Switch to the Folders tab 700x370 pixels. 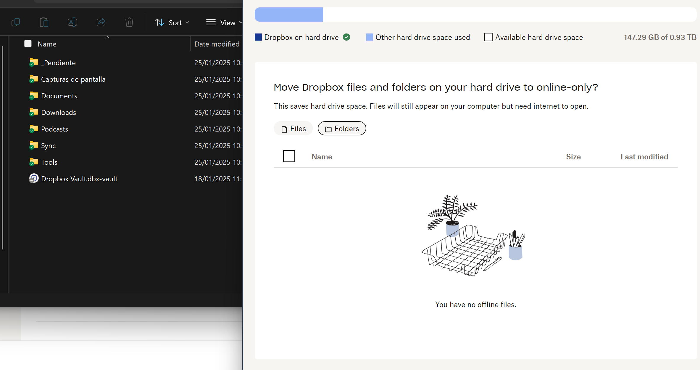[342, 129]
